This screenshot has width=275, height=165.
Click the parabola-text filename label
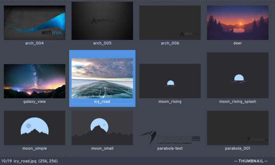point(170,148)
